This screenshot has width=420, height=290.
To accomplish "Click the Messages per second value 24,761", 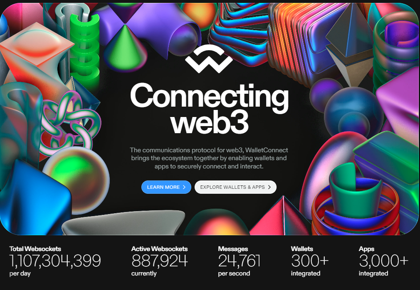I will (239, 261).
